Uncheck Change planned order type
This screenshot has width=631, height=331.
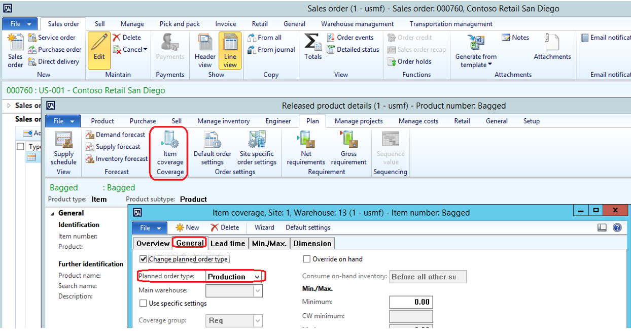143,259
